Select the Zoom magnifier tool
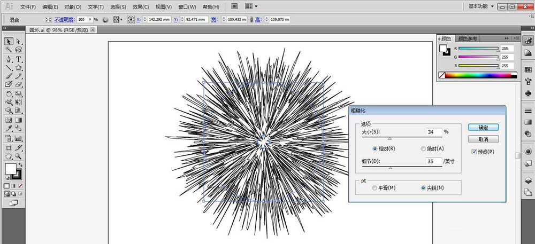This screenshot has width=535, height=244. click(x=18, y=156)
